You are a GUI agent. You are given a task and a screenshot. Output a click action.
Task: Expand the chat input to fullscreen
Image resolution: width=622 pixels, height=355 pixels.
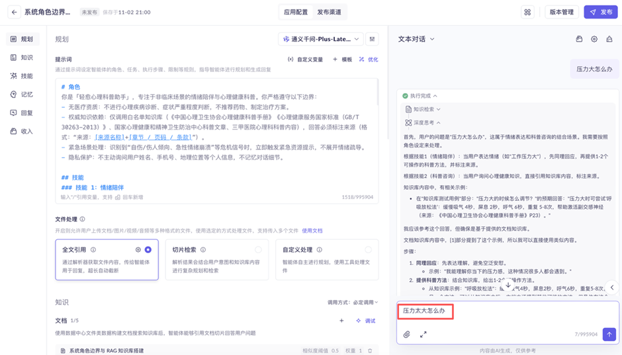click(423, 335)
